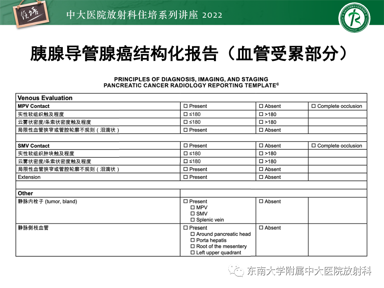Click PANCREATIC CANCER RADIOLOGY REPORTING TEMPLATE line
384x288 pixels.
coord(191,86)
